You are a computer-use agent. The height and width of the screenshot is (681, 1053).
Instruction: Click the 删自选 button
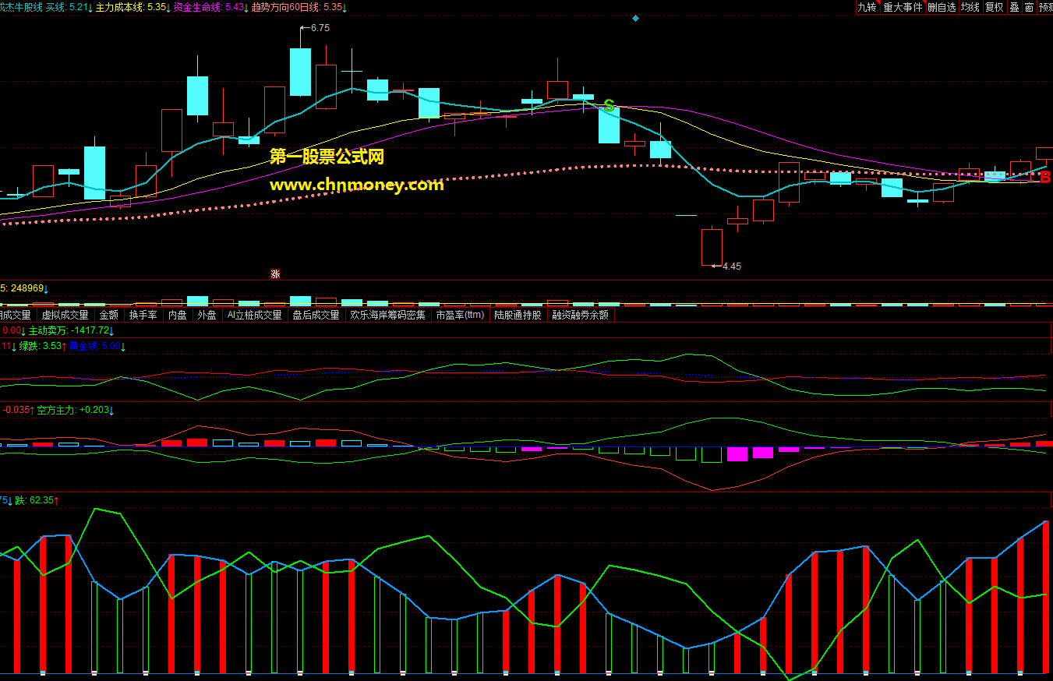(x=942, y=7)
